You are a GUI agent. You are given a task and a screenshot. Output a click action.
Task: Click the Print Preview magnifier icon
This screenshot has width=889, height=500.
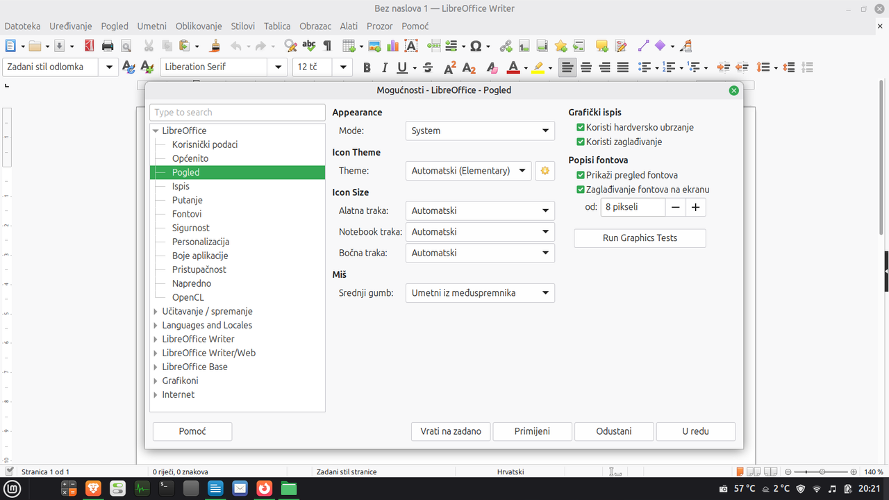[x=126, y=46]
